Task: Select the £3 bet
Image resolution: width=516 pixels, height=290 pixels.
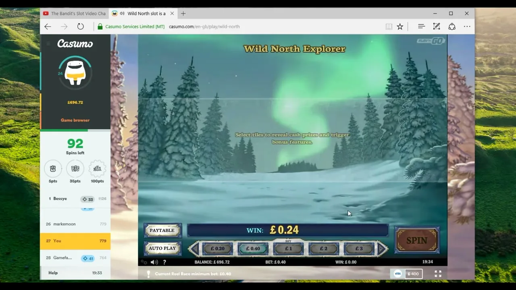Action: tap(359, 249)
